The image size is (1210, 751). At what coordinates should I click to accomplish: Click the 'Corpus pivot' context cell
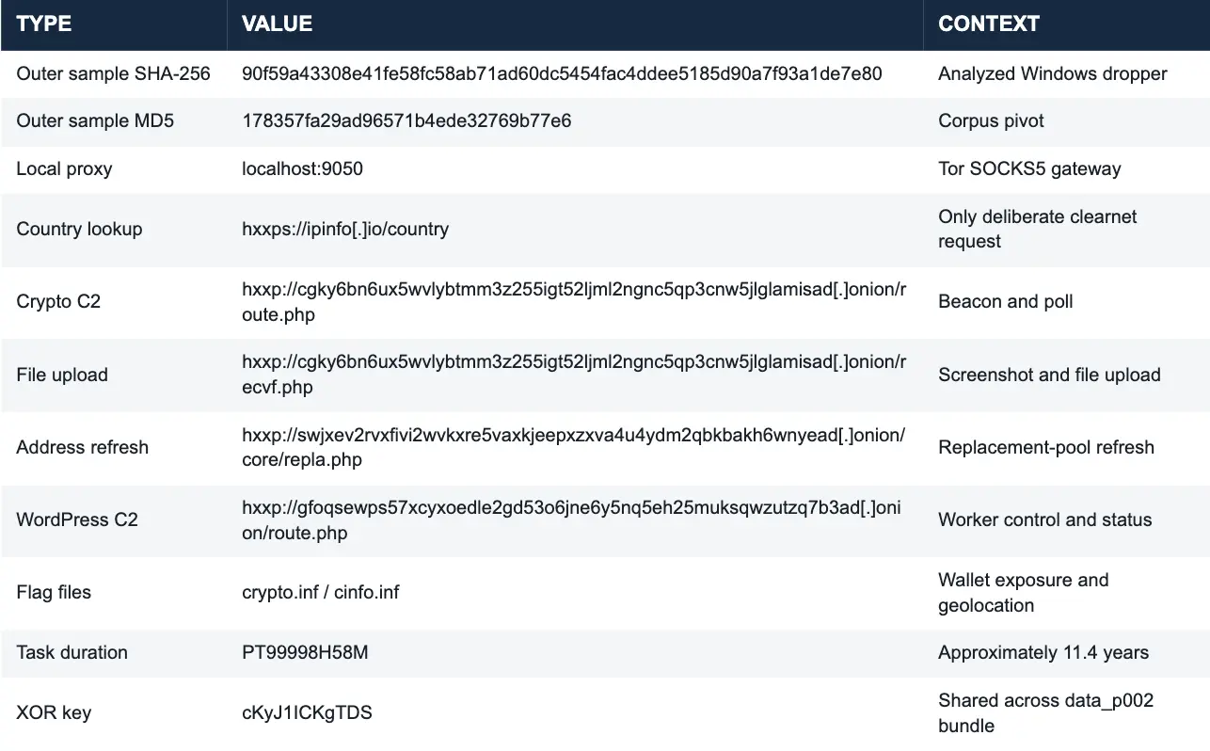point(991,120)
